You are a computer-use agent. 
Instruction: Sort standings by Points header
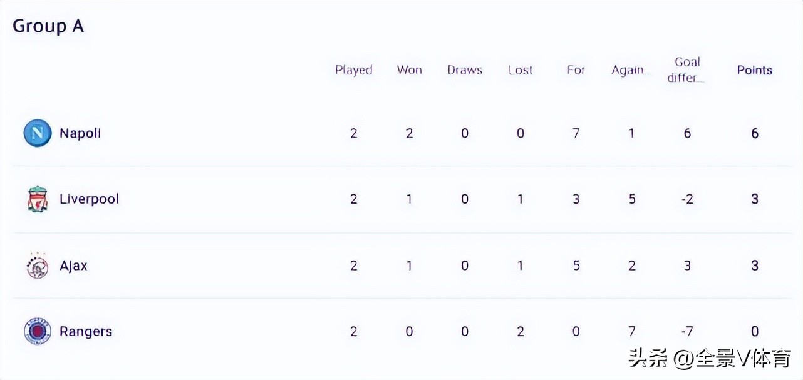(x=754, y=70)
